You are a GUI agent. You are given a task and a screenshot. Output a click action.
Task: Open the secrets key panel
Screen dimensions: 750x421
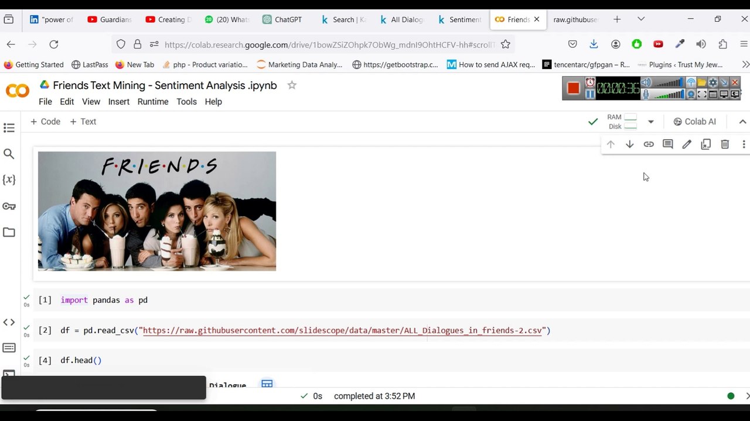[9, 206]
